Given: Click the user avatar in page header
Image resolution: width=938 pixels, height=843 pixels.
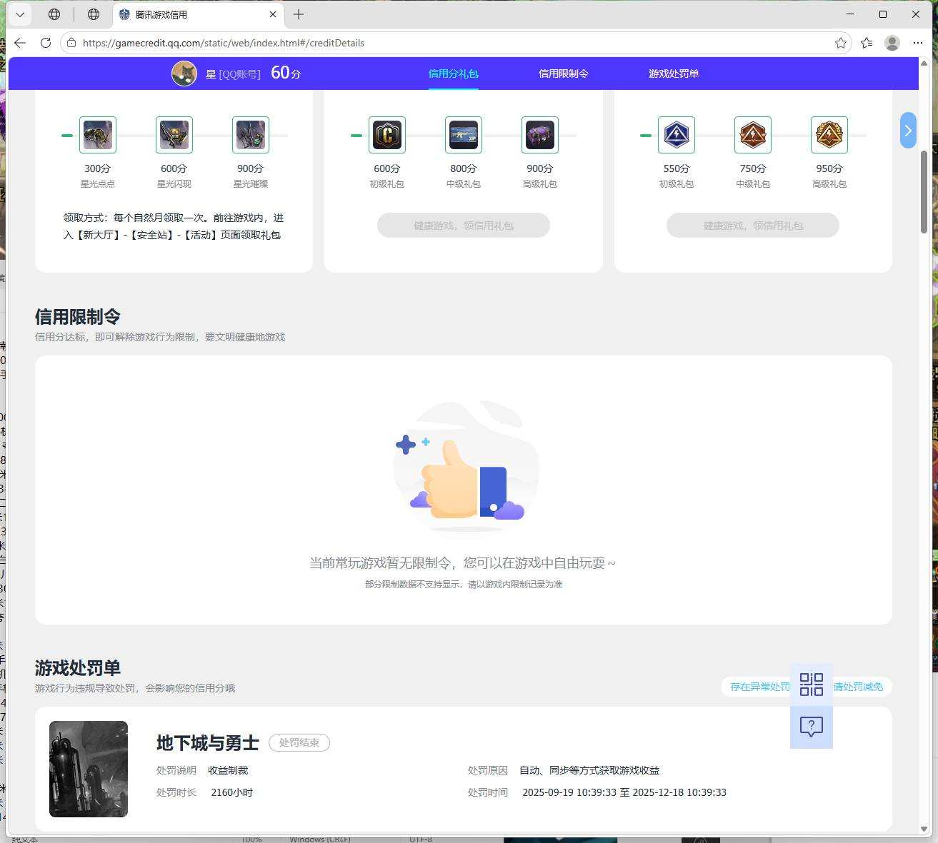Looking at the screenshot, I should pos(184,74).
